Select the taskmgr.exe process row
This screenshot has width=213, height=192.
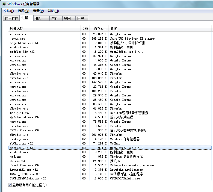110,139
